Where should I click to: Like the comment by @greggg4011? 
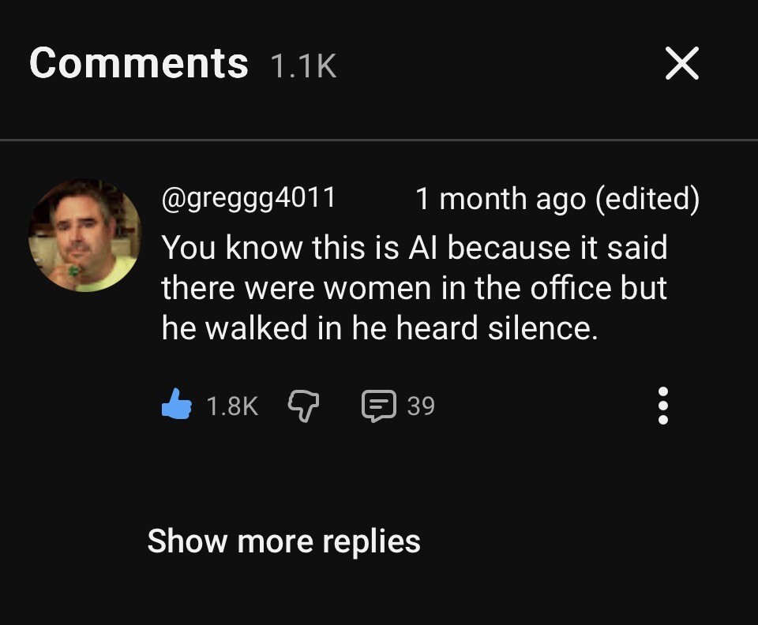pos(177,406)
